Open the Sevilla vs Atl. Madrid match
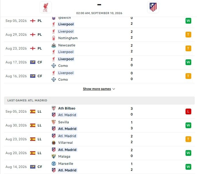This screenshot has width=197, height=174. [99, 125]
